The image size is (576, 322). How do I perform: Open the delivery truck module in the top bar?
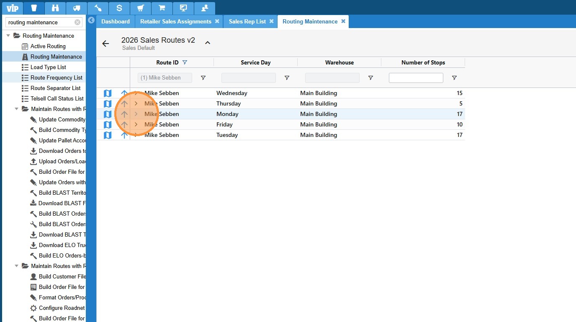click(x=77, y=8)
